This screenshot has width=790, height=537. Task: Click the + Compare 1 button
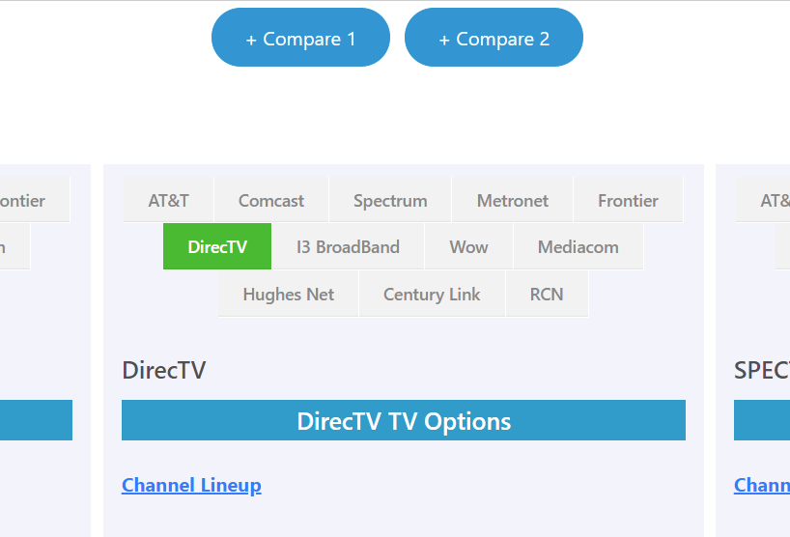pyautogui.click(x=300, y=38)
